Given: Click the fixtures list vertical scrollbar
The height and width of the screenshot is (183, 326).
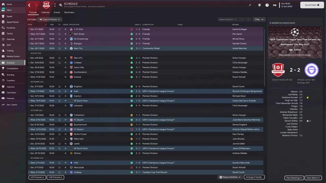Looking at the screenshot, I should pos(264,76).
